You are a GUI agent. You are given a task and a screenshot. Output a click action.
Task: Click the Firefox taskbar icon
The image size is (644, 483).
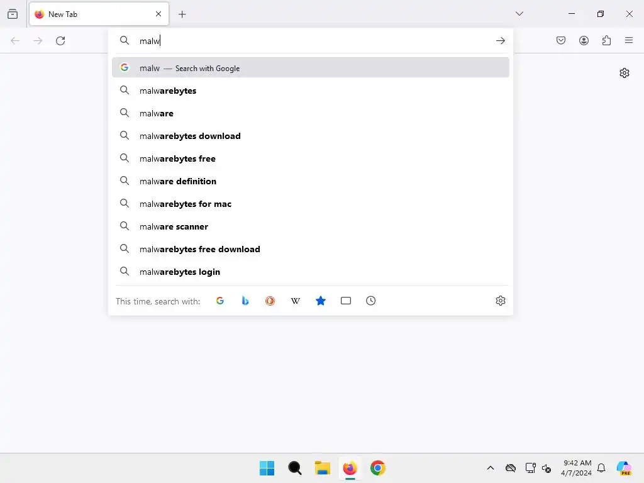(x=350, y=468)
